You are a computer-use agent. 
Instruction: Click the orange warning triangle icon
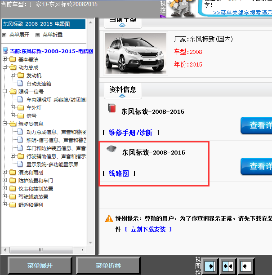coord(109,218)
